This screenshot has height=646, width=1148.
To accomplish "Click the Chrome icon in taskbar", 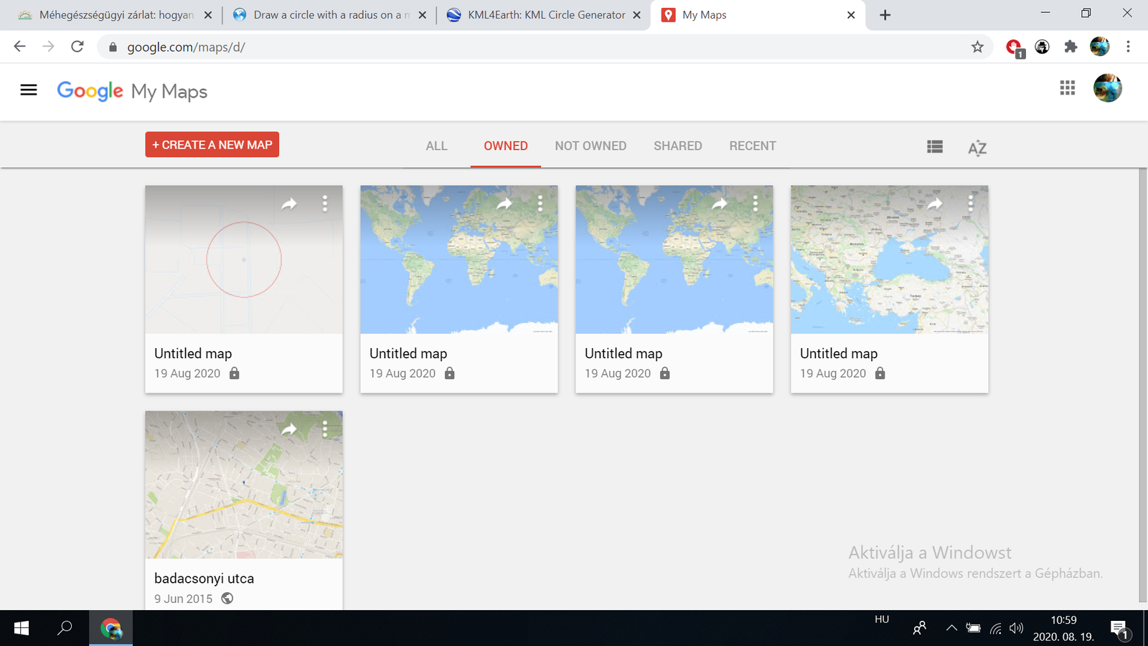I will point(111,628).
